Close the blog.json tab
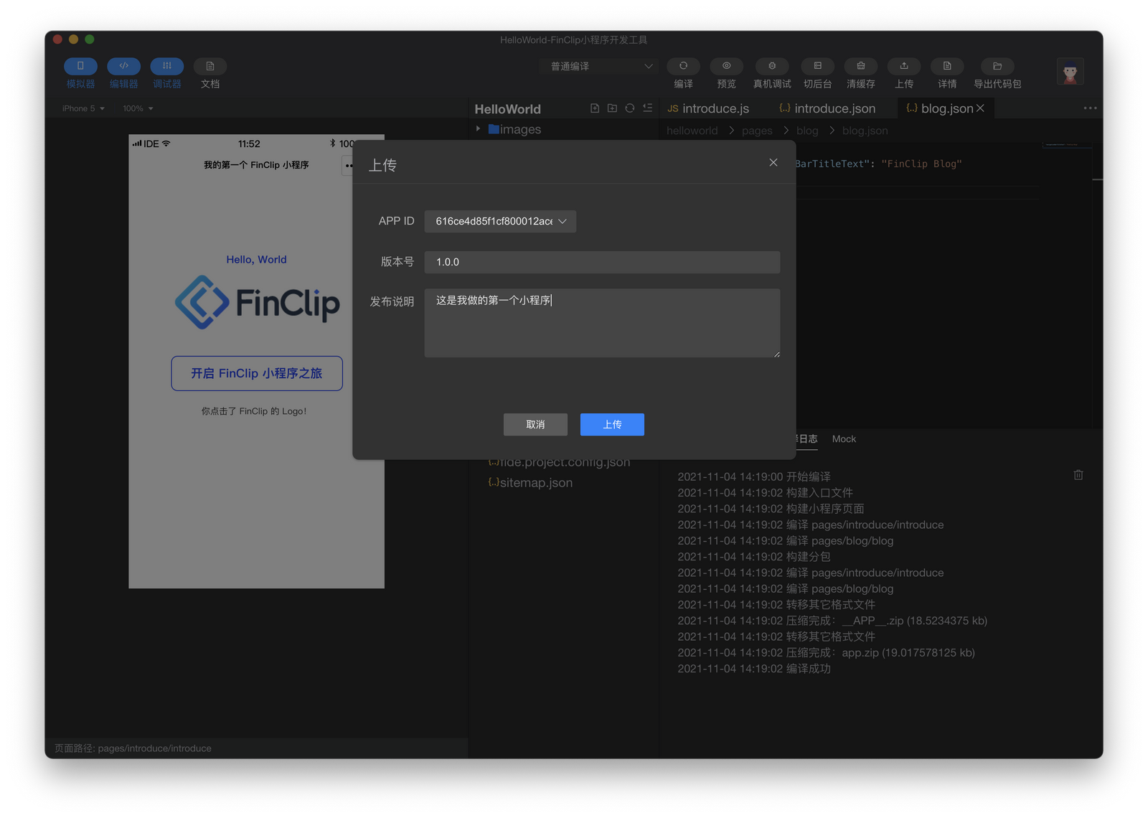This screenshot has height=818, width=1148. click(981, 108)
